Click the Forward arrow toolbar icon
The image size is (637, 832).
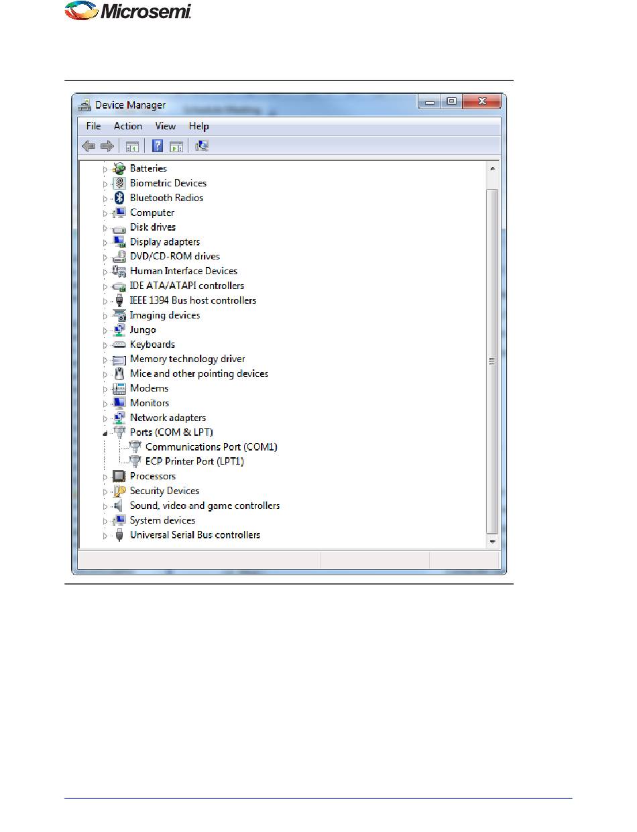click(x=107, y=145)
